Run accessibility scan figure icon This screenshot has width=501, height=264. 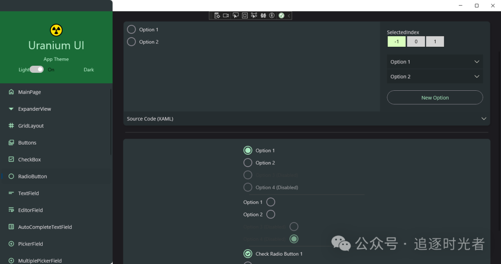coord(272,15)
